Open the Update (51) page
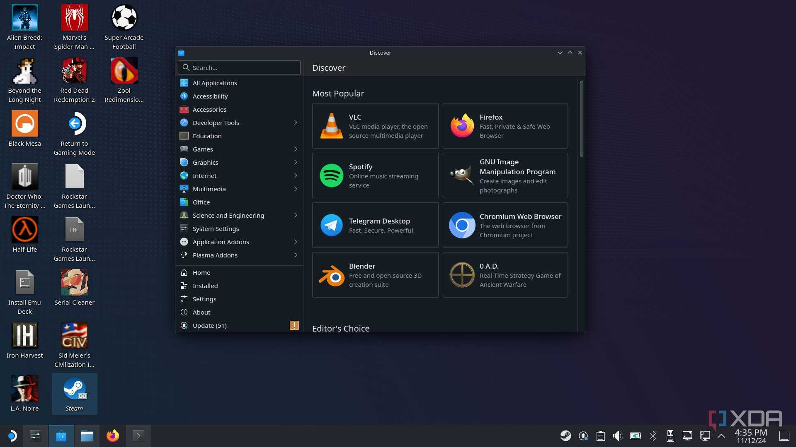The image size is (796, 447). point(239,325)
